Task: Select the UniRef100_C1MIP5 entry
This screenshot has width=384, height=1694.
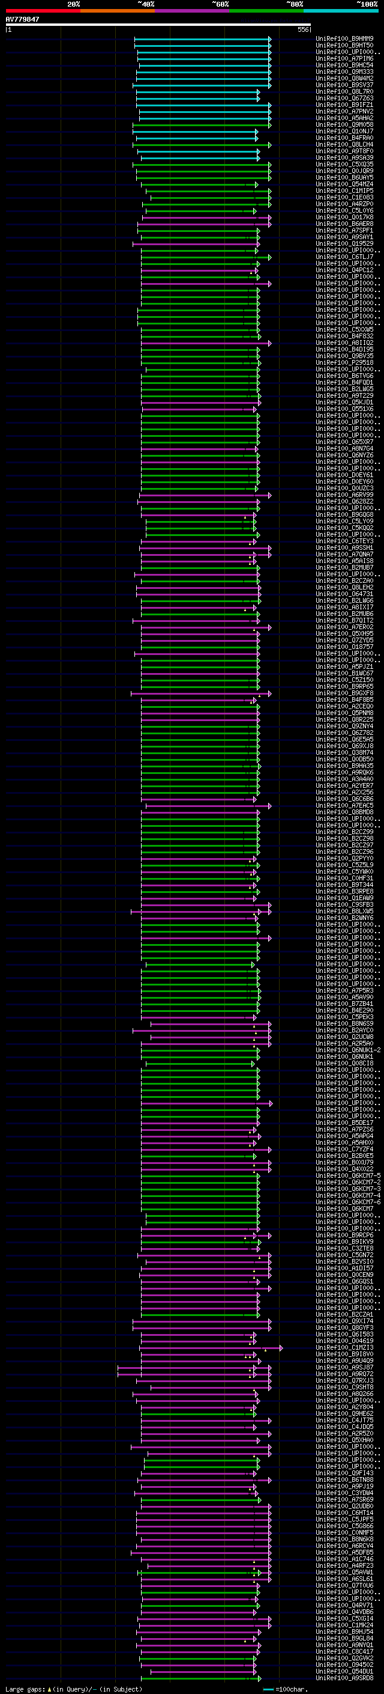Action: [344, 190]
